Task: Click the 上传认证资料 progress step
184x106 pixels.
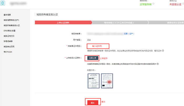Action: (63, 23)
